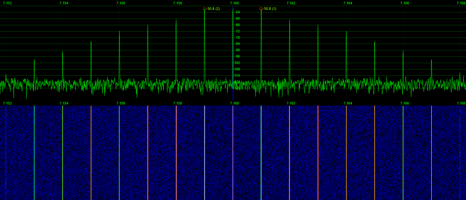Viewport: 466px width, 200px height.
Task: Click the waterfall trace at 7.161 MHz
Action: coord(261,153)
